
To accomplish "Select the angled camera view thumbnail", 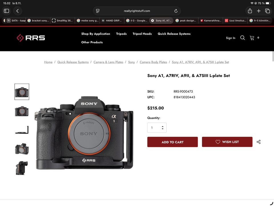I will pos(22,149).
